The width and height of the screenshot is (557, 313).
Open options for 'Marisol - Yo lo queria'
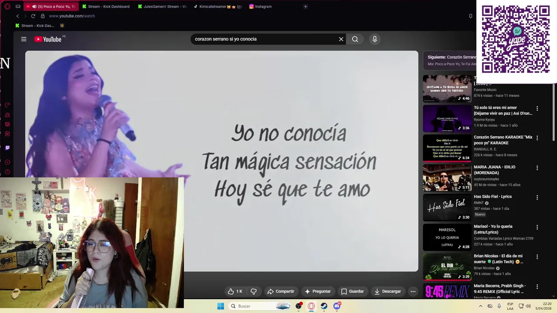[x=537, y=227]
